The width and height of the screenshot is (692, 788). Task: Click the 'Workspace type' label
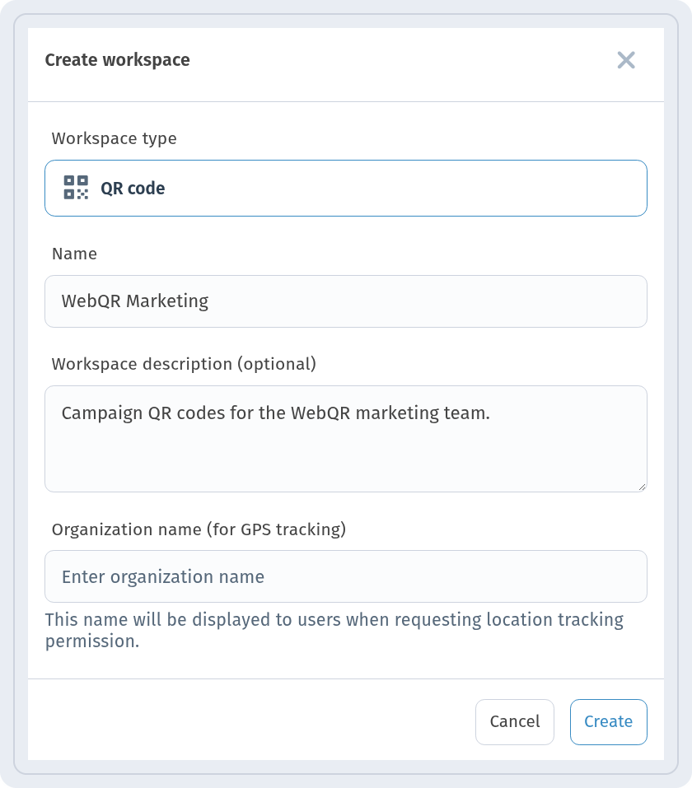pos(115,138)
